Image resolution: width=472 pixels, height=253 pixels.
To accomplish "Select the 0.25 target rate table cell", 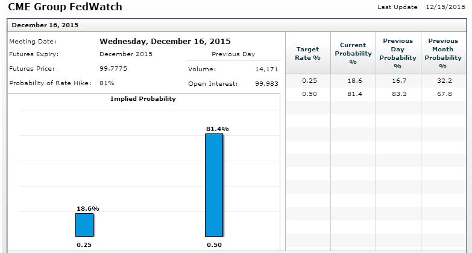I will click(308, 80).
